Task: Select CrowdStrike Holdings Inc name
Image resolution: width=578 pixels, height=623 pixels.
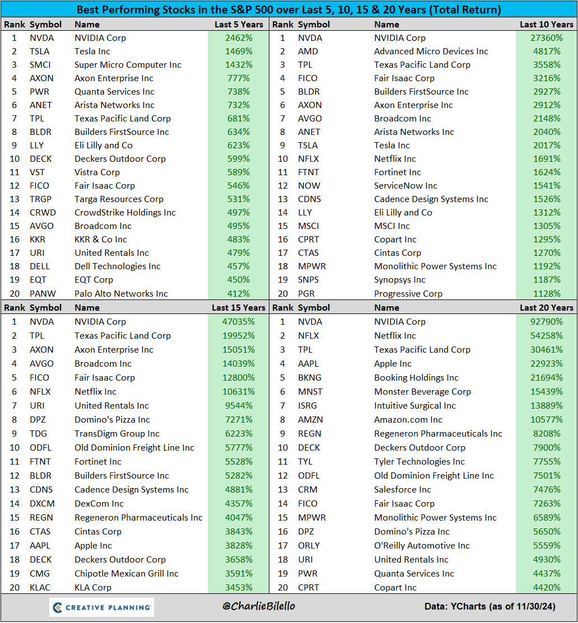Action: point(125,213)
